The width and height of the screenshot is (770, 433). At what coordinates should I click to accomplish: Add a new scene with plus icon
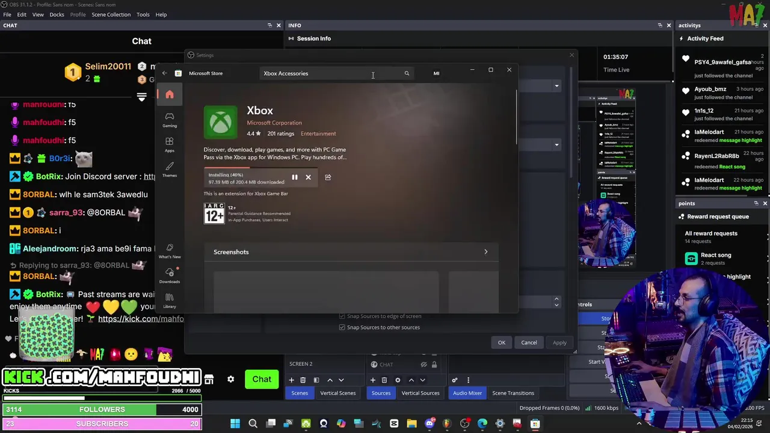(291, 380)
